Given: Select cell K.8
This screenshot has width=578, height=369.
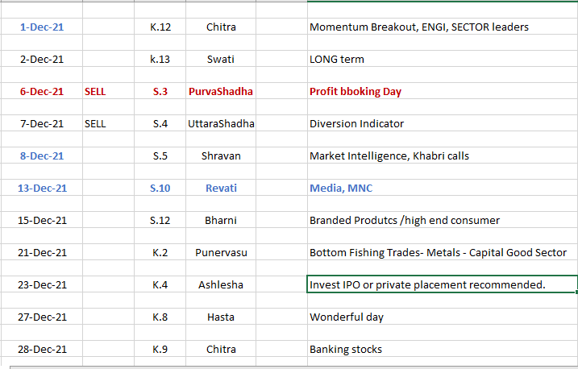Looking at the screenshot, I should click(160, 317).
